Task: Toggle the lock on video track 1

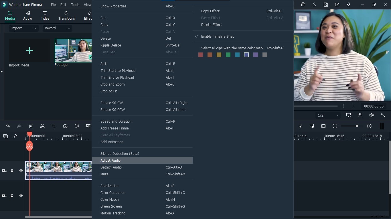Action: [x=12, y=196]
